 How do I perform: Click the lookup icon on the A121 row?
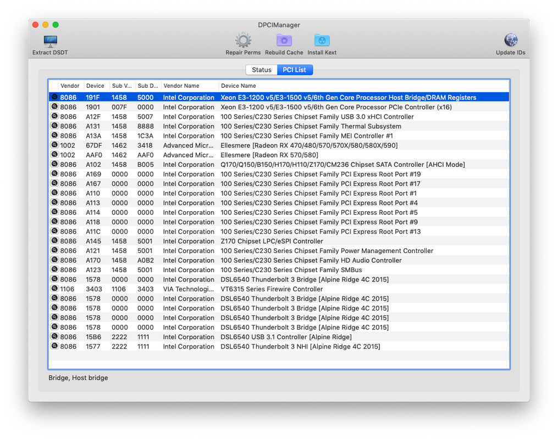pos(54,250)
